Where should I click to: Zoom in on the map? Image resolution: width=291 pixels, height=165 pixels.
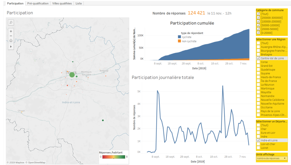(x=11, y=31)
